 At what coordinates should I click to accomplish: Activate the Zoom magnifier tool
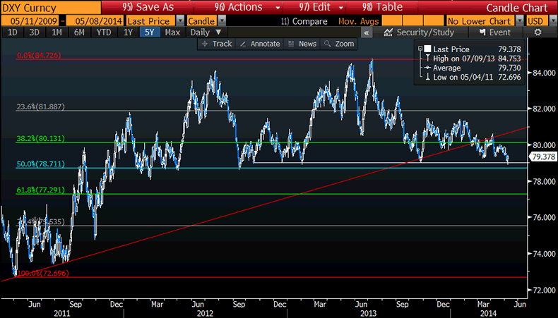pyautogui.click(x=339, y=44)
